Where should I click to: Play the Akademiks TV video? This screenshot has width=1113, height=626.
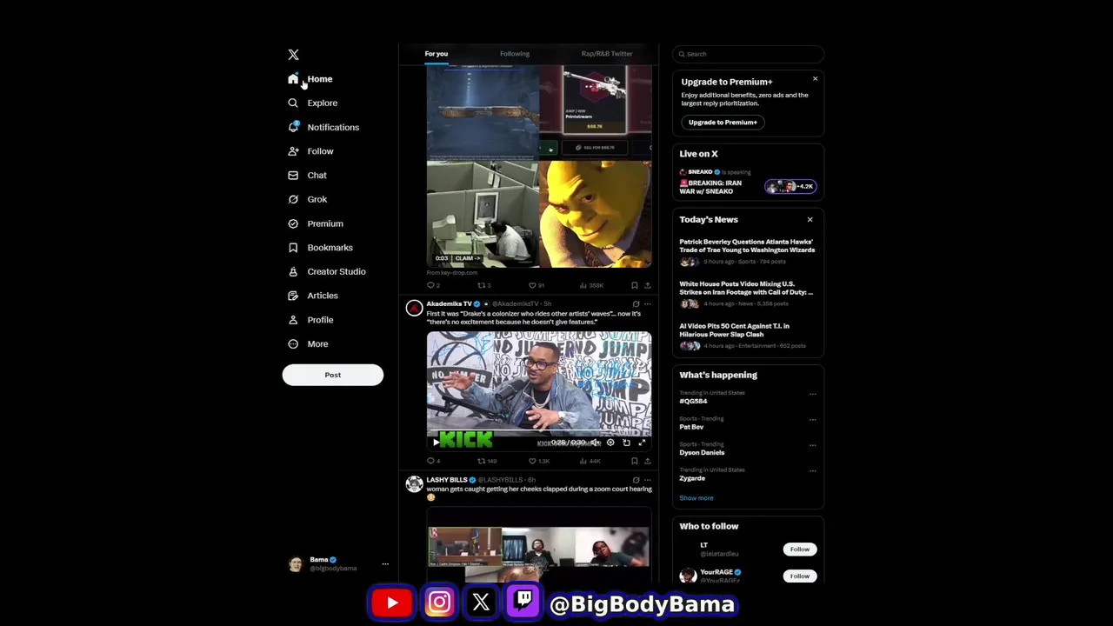pos(436,443)
